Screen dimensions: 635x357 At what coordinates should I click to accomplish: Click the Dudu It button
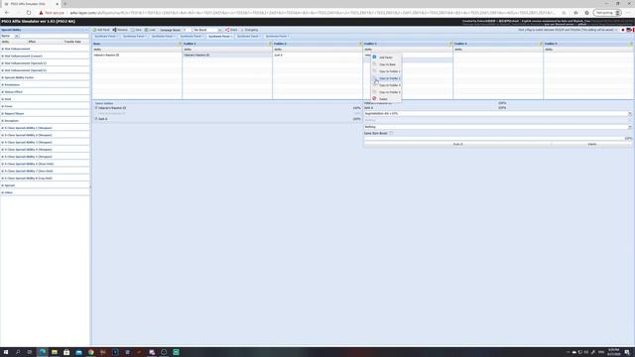point(457,144)
